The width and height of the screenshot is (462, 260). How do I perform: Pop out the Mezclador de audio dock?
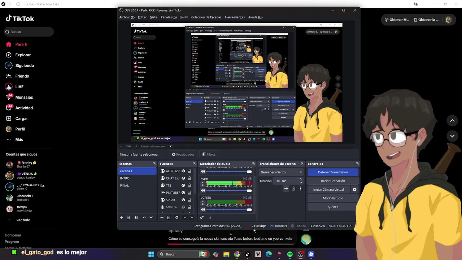[253, 164]
